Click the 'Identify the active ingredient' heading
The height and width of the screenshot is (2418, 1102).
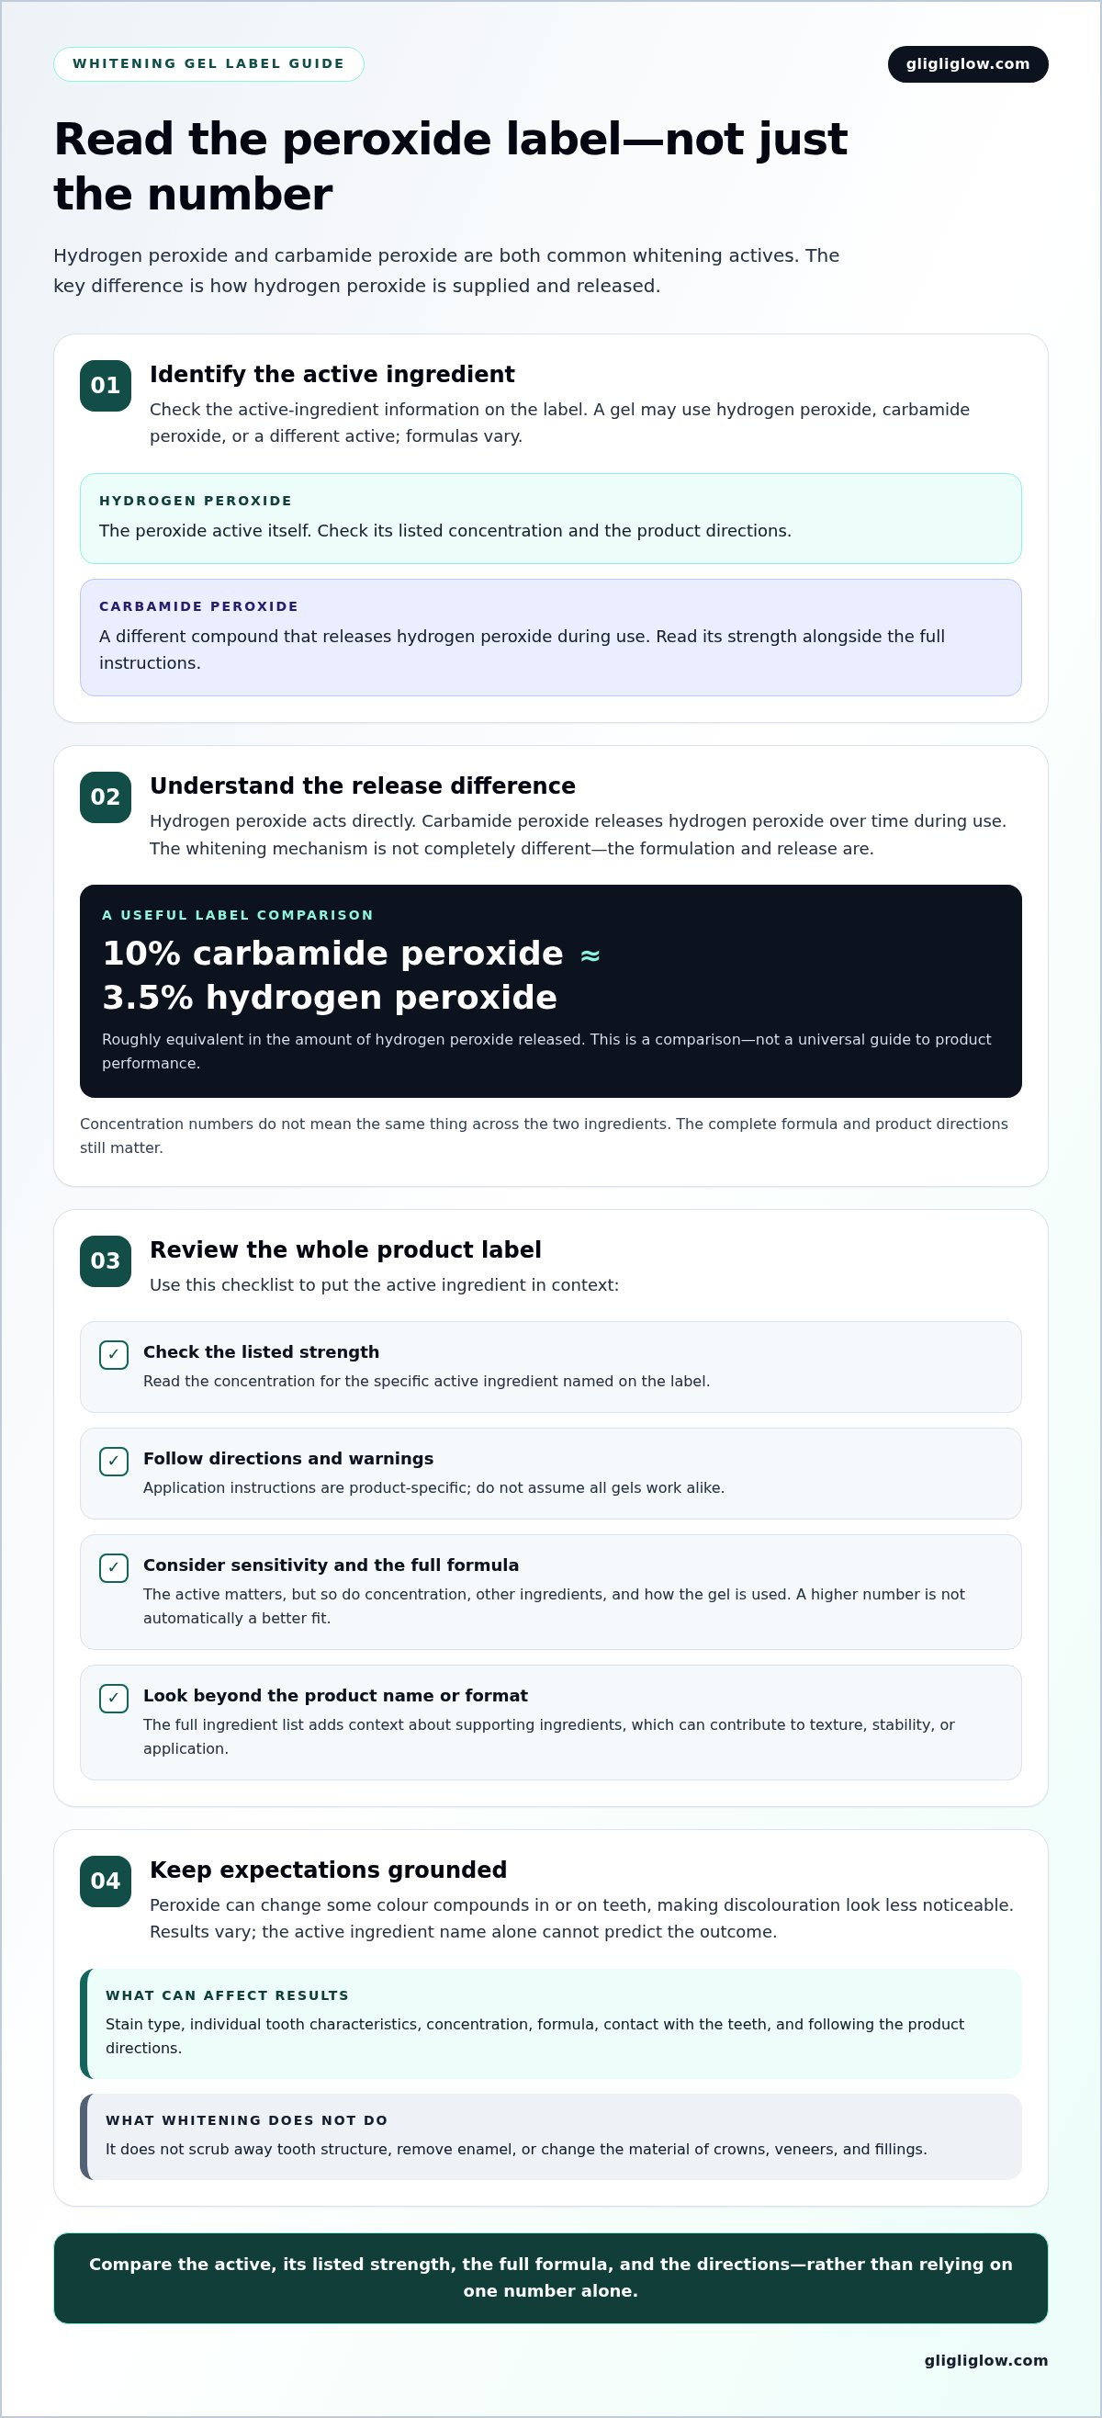(x=332, y=375)
